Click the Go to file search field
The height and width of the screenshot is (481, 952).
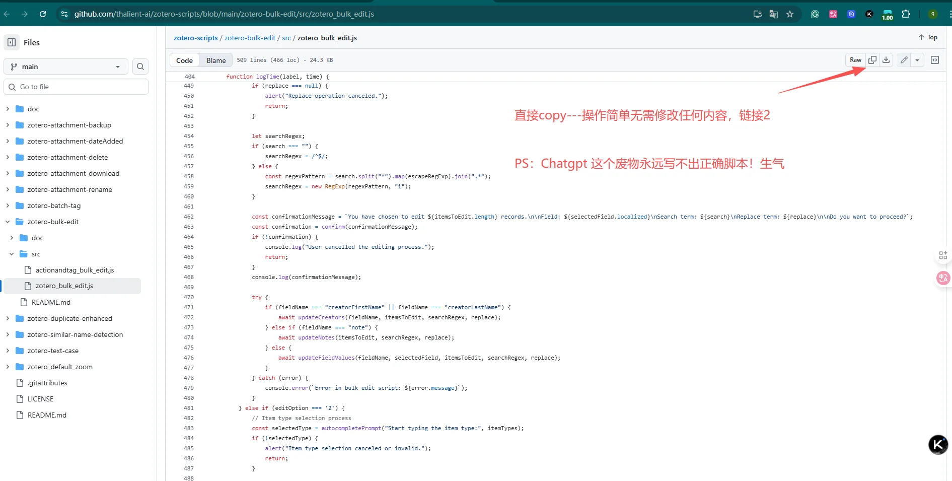tap(76, 86)
